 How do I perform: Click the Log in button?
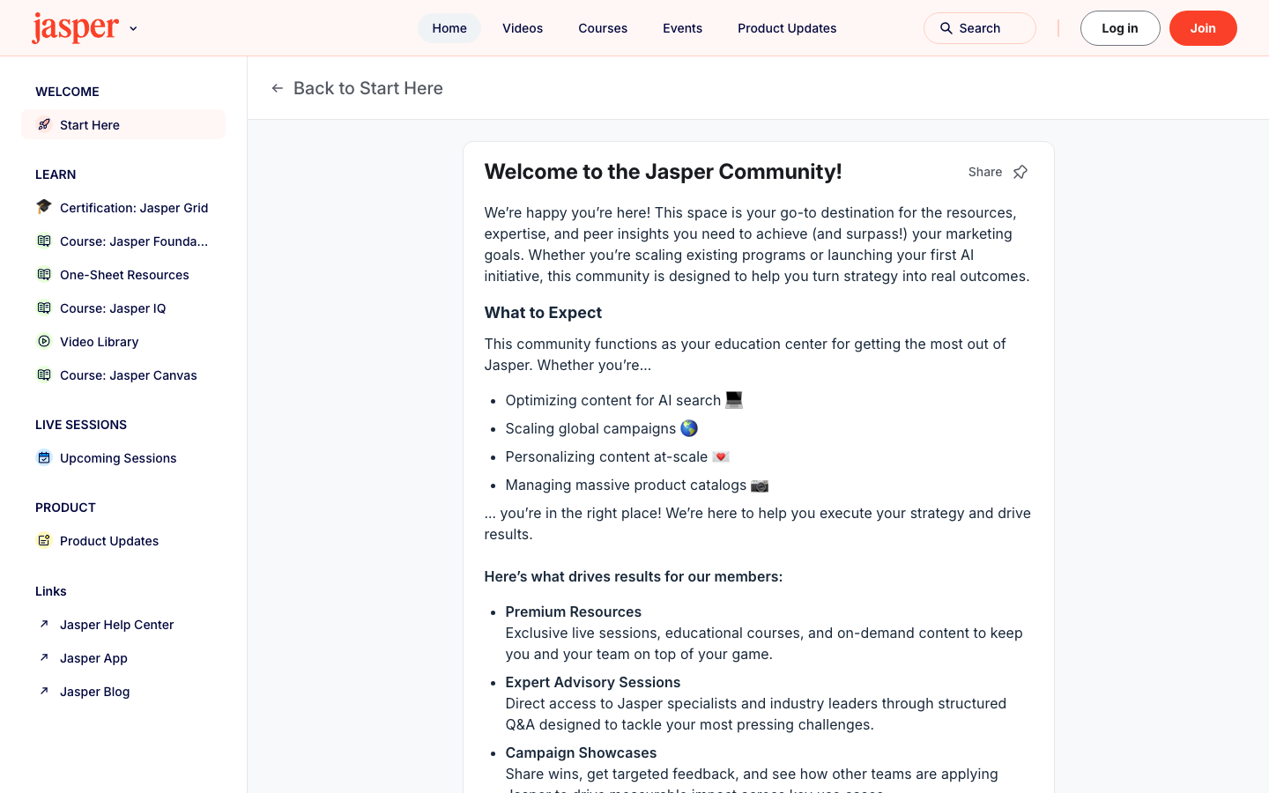pos(1120,28)
